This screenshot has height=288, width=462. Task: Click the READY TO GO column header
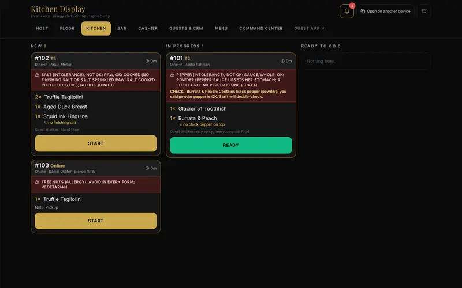(321, 46)
